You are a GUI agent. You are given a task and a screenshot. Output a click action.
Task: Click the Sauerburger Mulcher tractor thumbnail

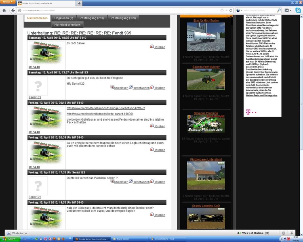206,79
